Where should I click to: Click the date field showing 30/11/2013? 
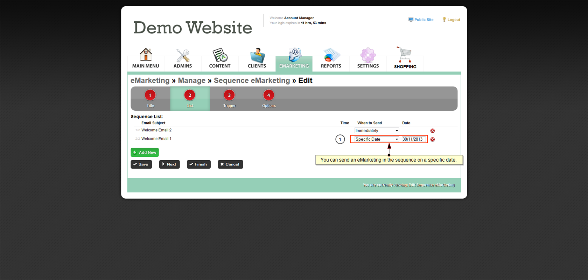tap(413, 139)
